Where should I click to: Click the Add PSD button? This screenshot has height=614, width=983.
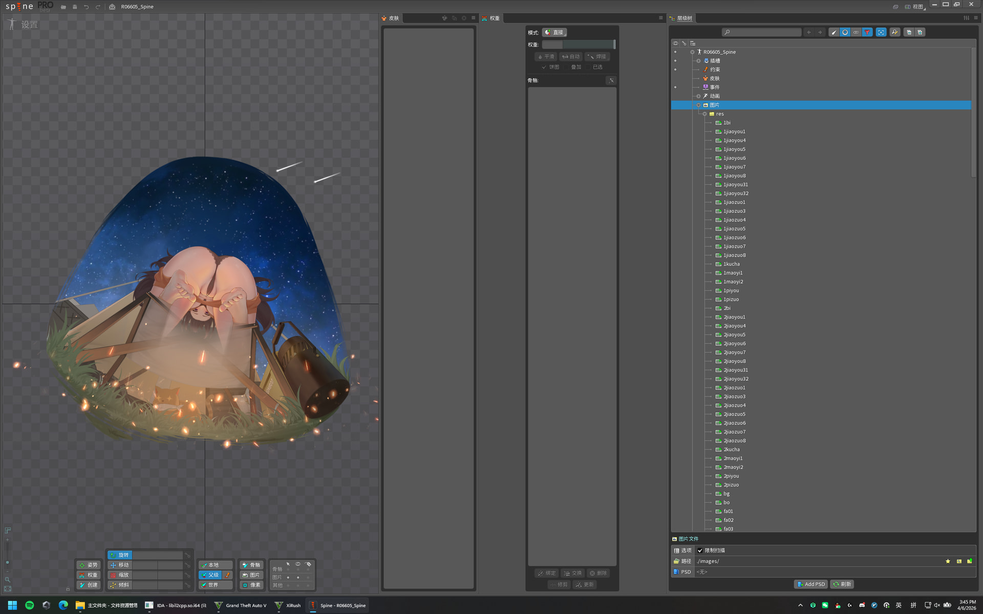coord(811,584)
